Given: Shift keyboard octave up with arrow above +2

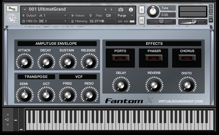Looking at the screenshot, I should [x=7, y=114].
